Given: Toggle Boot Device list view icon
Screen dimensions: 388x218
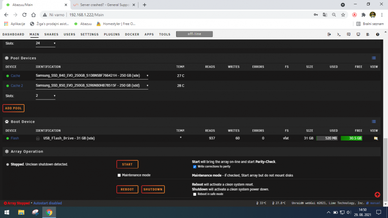Looking at the screenshot, I should (374, 122).
